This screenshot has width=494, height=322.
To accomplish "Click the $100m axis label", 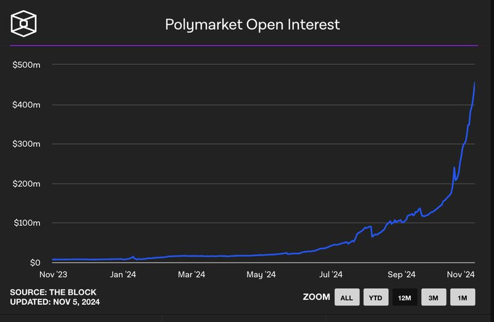I will click(x=27, y=223).
